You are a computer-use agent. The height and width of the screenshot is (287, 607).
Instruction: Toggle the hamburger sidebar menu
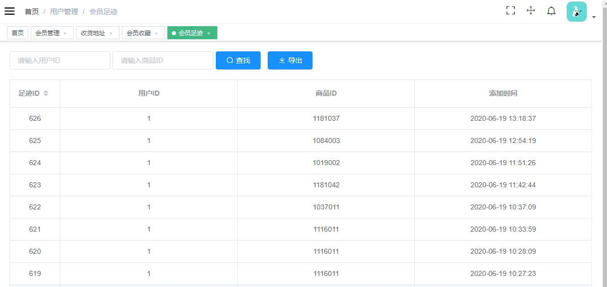click(x=10, y=11)
